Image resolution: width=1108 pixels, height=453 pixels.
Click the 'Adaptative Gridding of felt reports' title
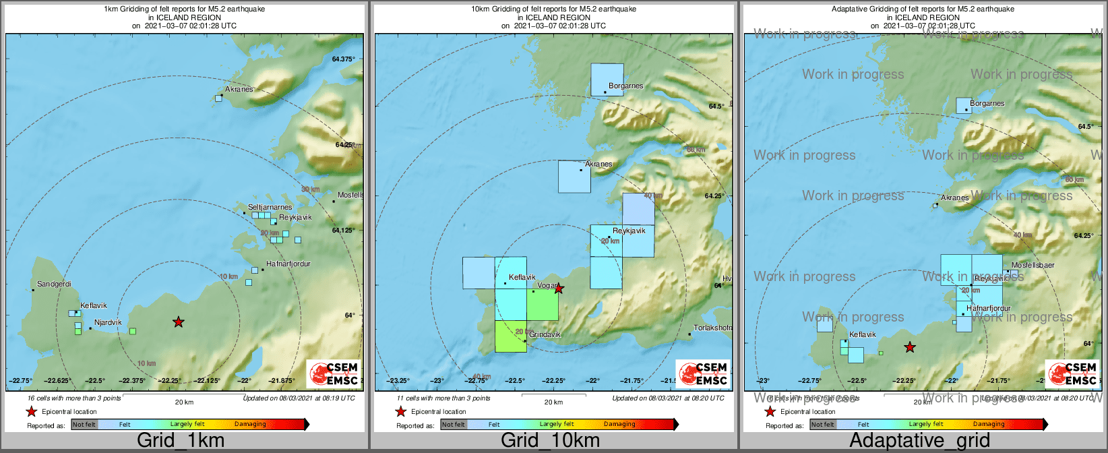pyautogui.click(x=923, y=9)
